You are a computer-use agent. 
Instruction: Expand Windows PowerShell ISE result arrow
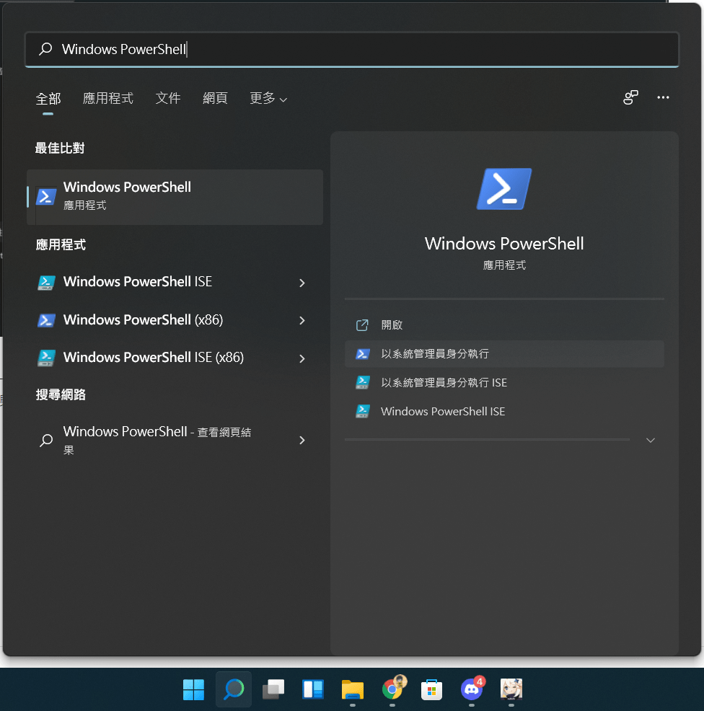[302, 283]
